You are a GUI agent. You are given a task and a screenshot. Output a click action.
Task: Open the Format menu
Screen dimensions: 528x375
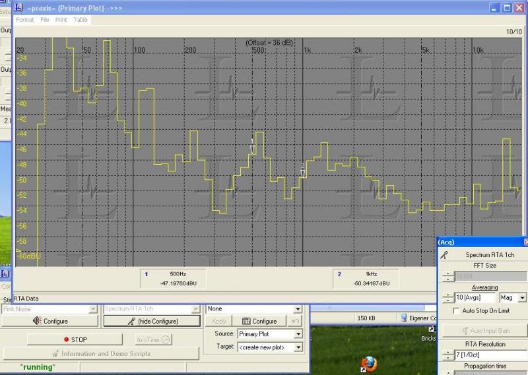click(25, 20)
